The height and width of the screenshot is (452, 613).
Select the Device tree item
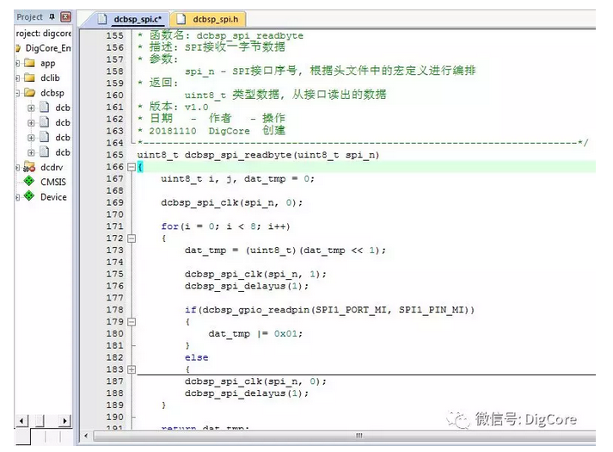53,197
